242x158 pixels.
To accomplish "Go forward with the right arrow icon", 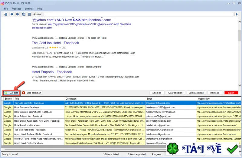I will pos(18,14).
